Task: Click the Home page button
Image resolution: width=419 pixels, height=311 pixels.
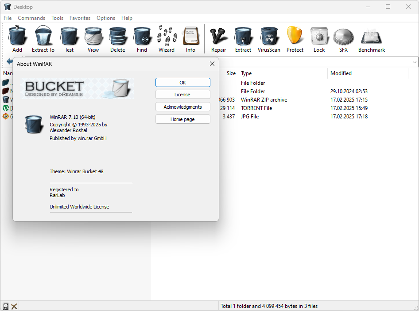Action: coord(183,119)
